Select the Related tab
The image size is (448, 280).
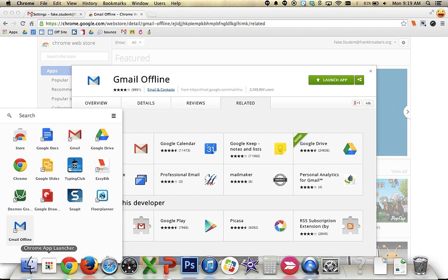coord(245,103)
